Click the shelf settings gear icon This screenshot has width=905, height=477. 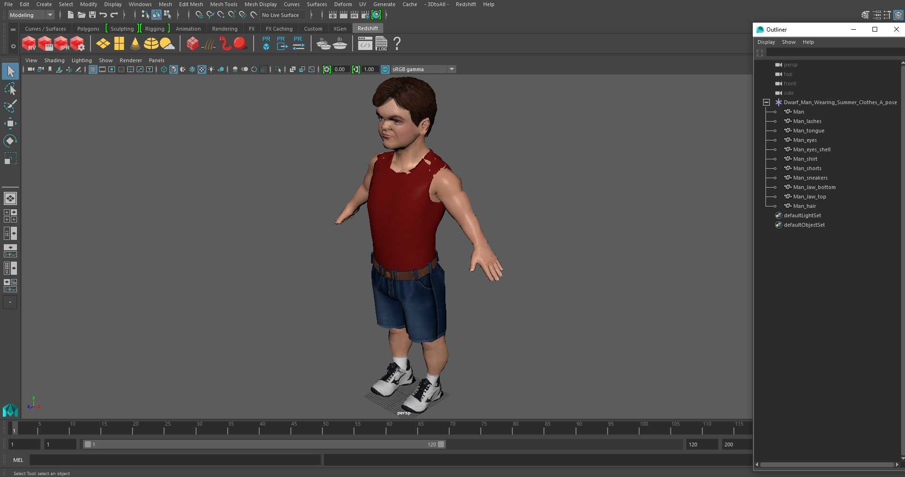point(13,46)
